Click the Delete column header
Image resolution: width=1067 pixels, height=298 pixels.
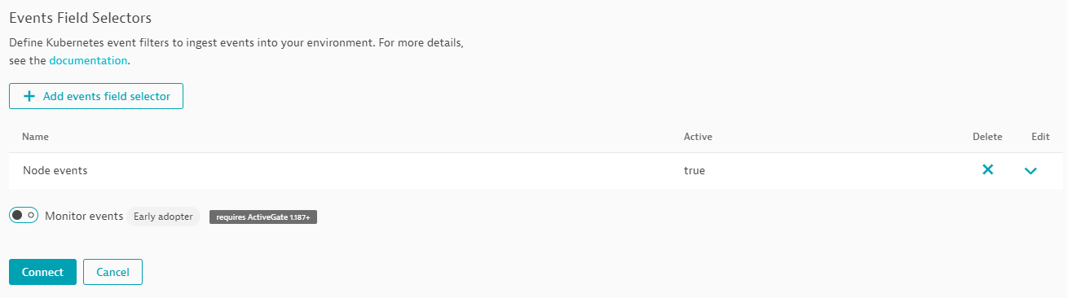pos(987,137)
